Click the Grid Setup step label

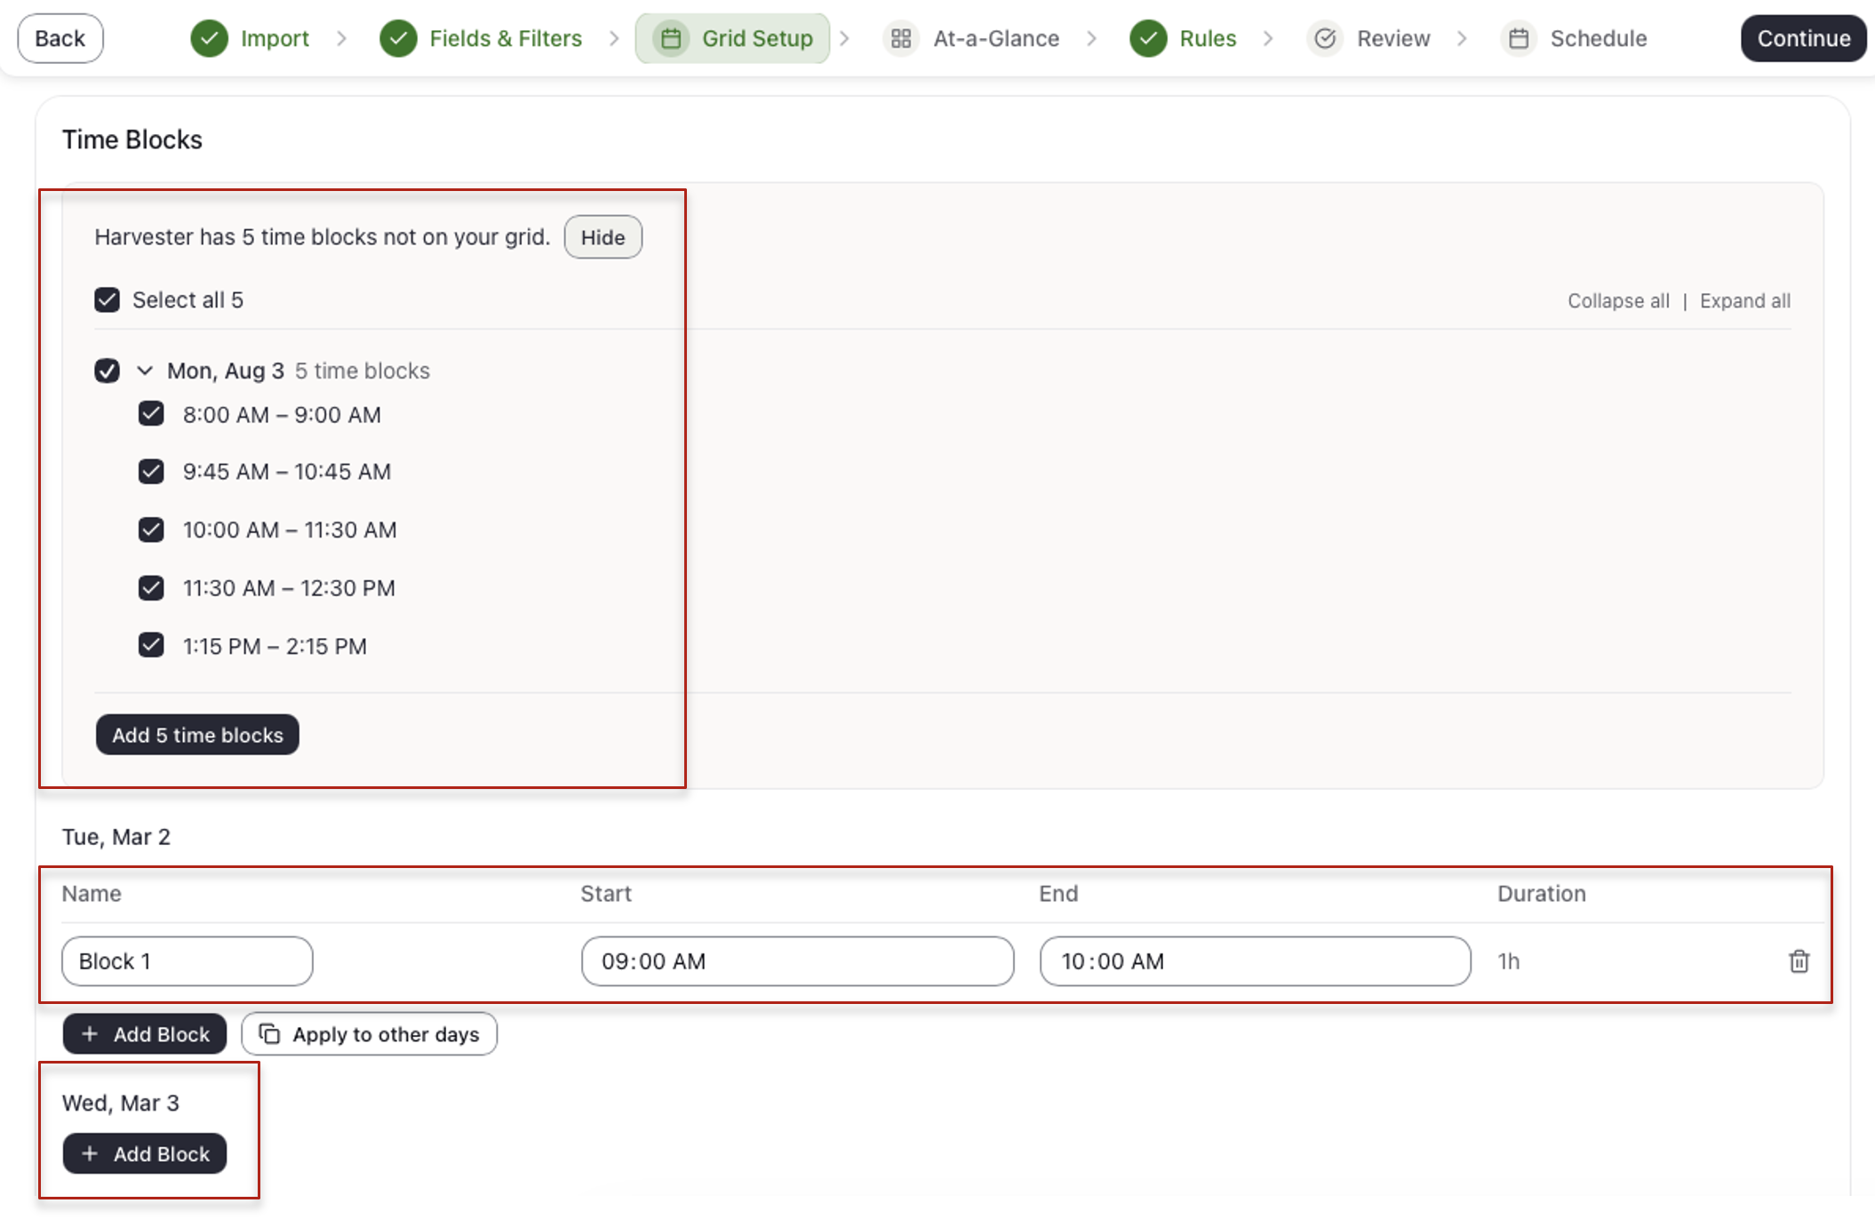click(757, 38)
